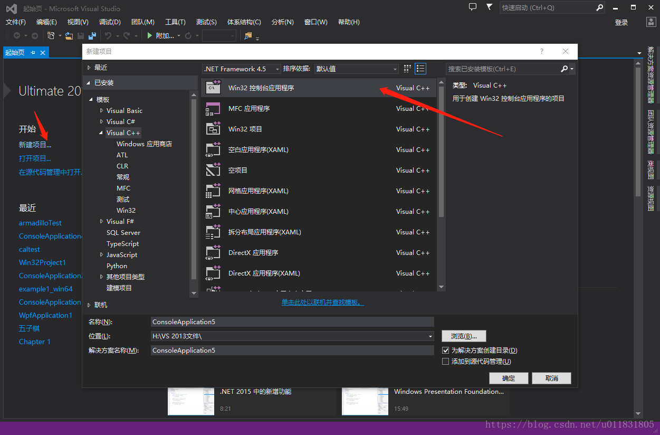This screenshot has height=435, width=660.
Task: Open the .NET 2015 中的新增功能 video thumbnail
Action: (191, 401)
